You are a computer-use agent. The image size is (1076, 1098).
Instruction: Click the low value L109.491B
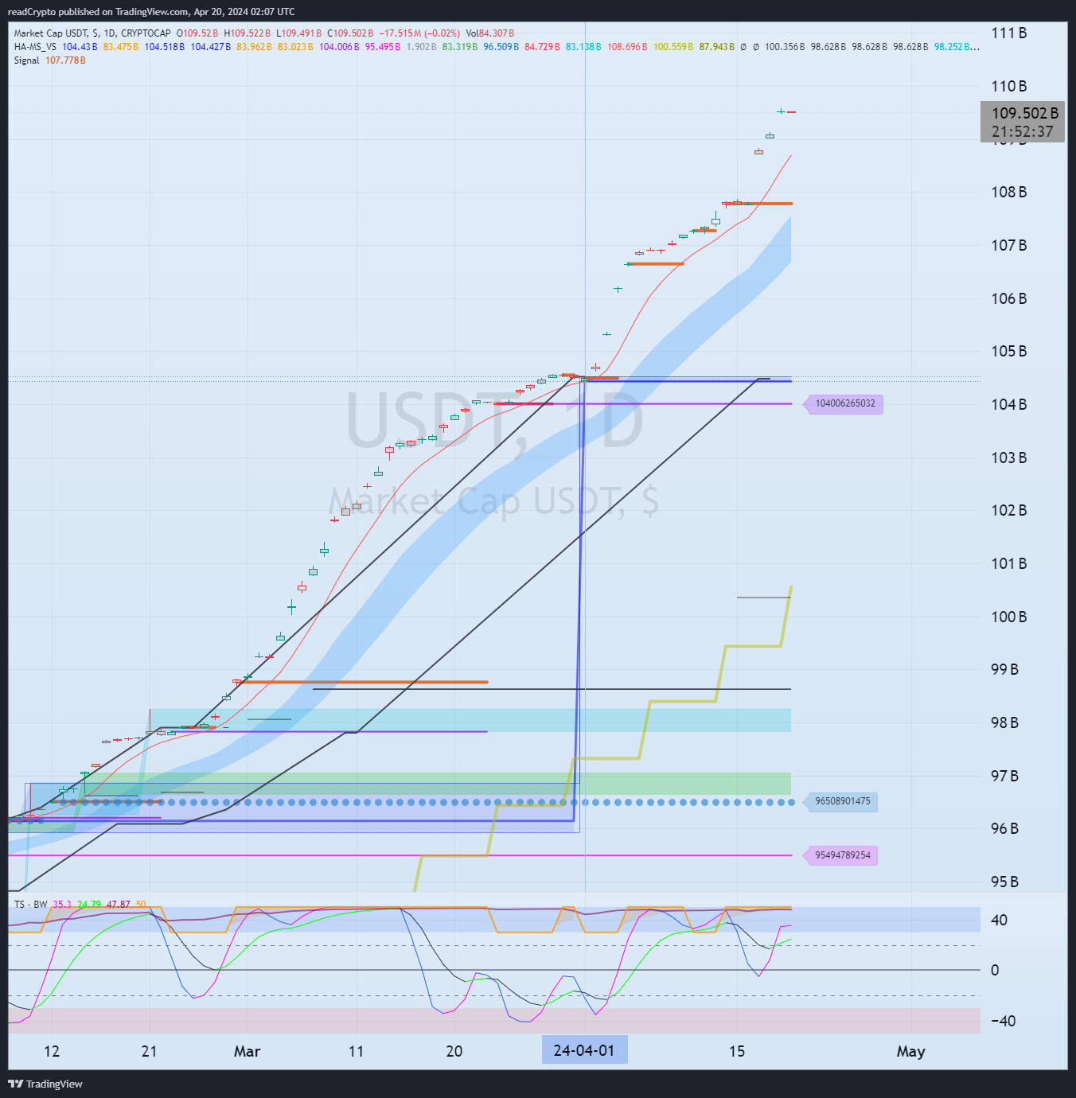pos(299,33)
